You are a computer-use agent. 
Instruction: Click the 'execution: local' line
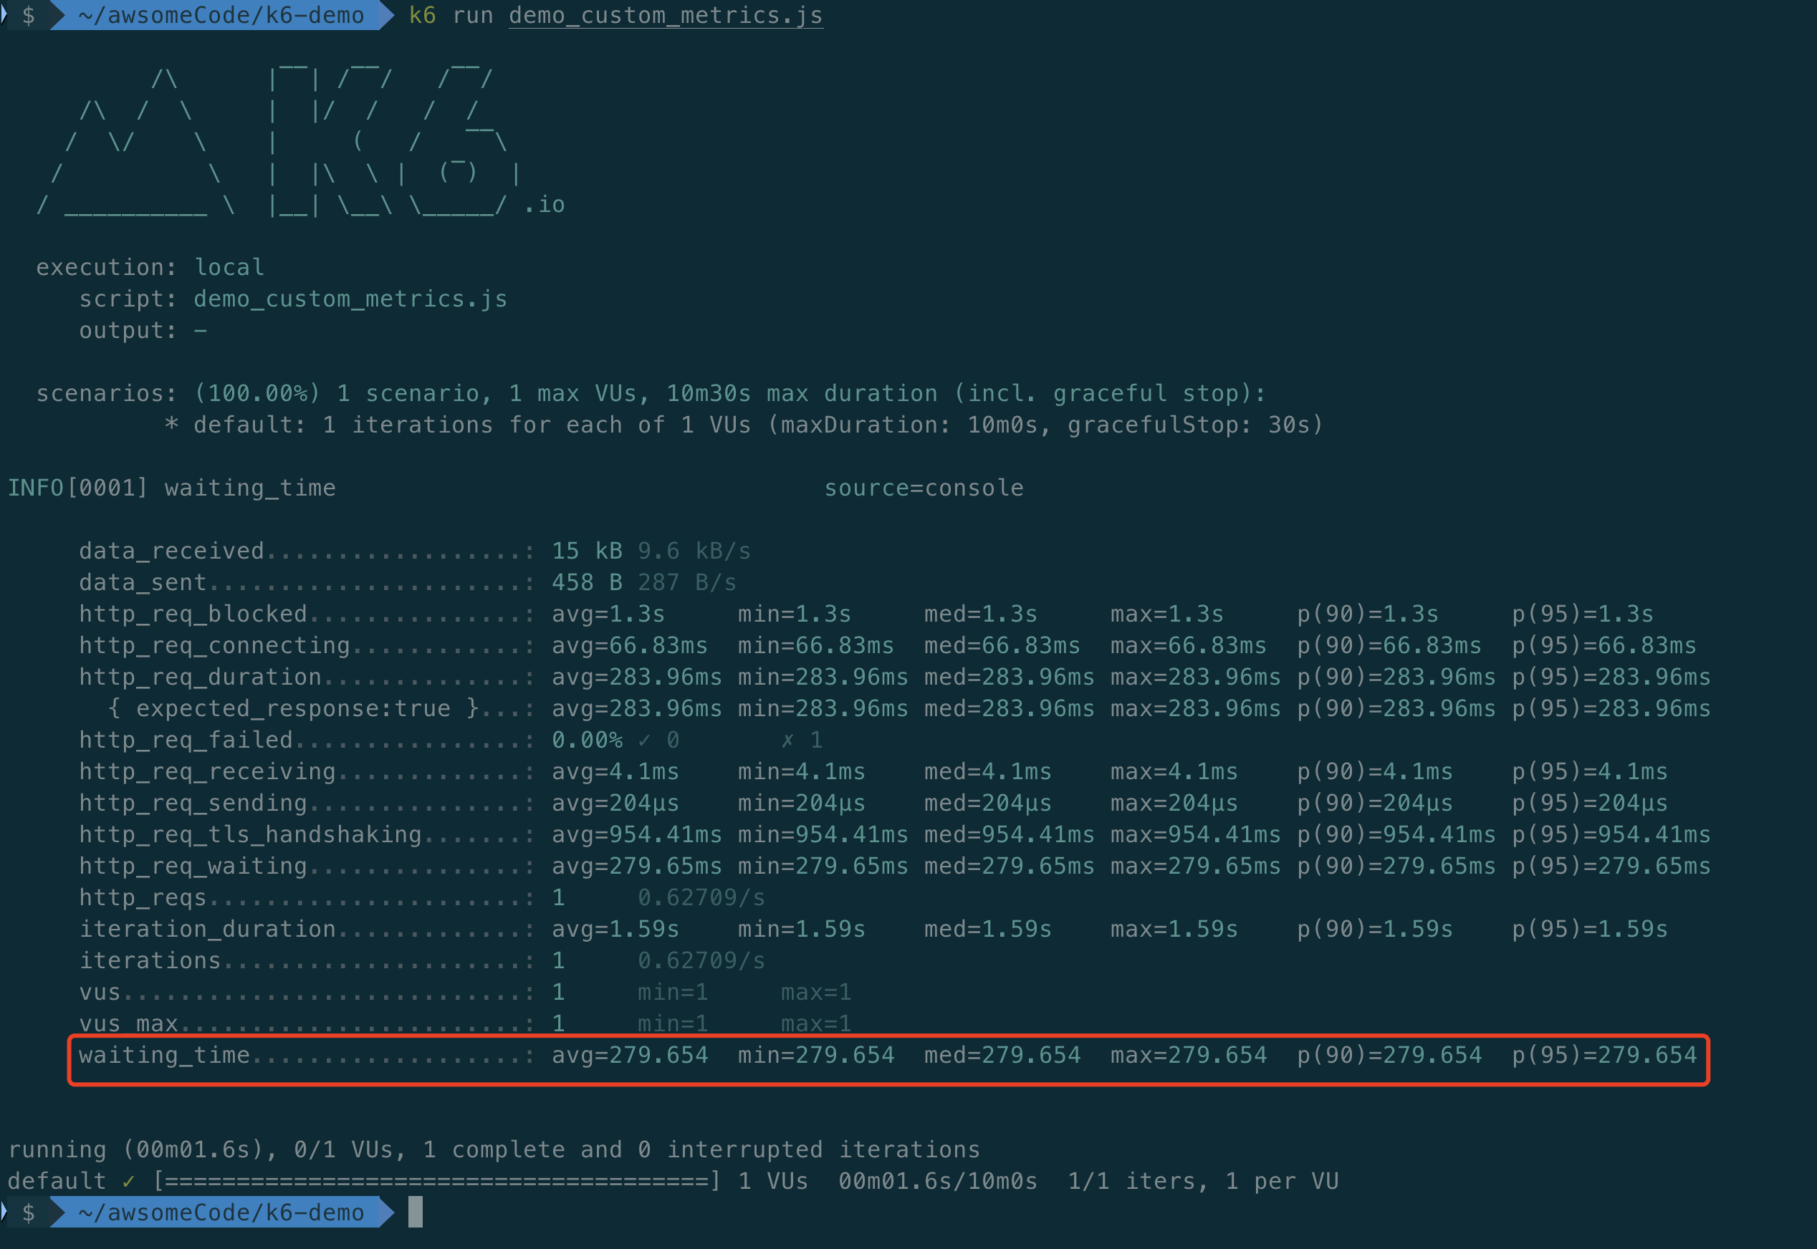(150, 268)
